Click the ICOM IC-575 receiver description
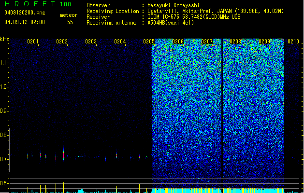Image resolution: width=304 pixels, height=193 pixels. click(194, 17)
